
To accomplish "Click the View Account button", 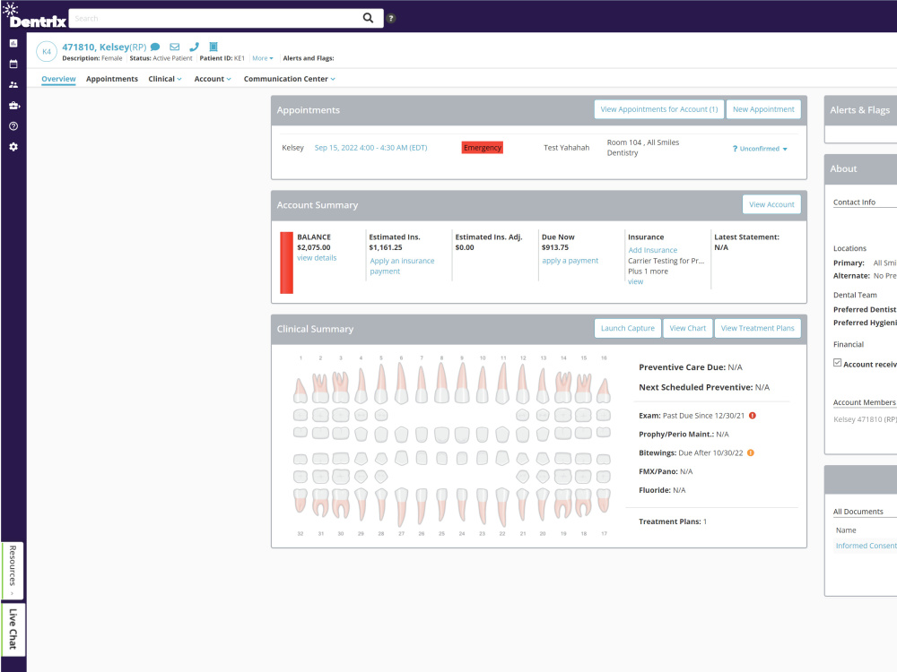I will (x=771, y=204).
